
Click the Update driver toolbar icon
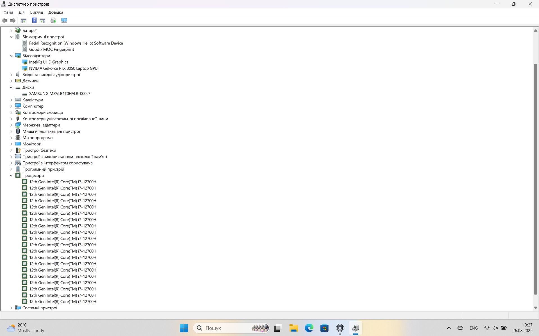tap(53, 20)
